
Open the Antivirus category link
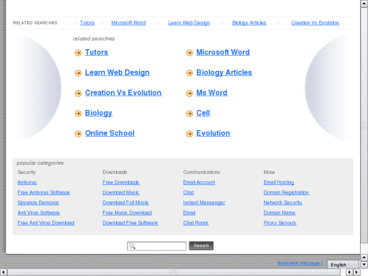[x=27, y=182]
